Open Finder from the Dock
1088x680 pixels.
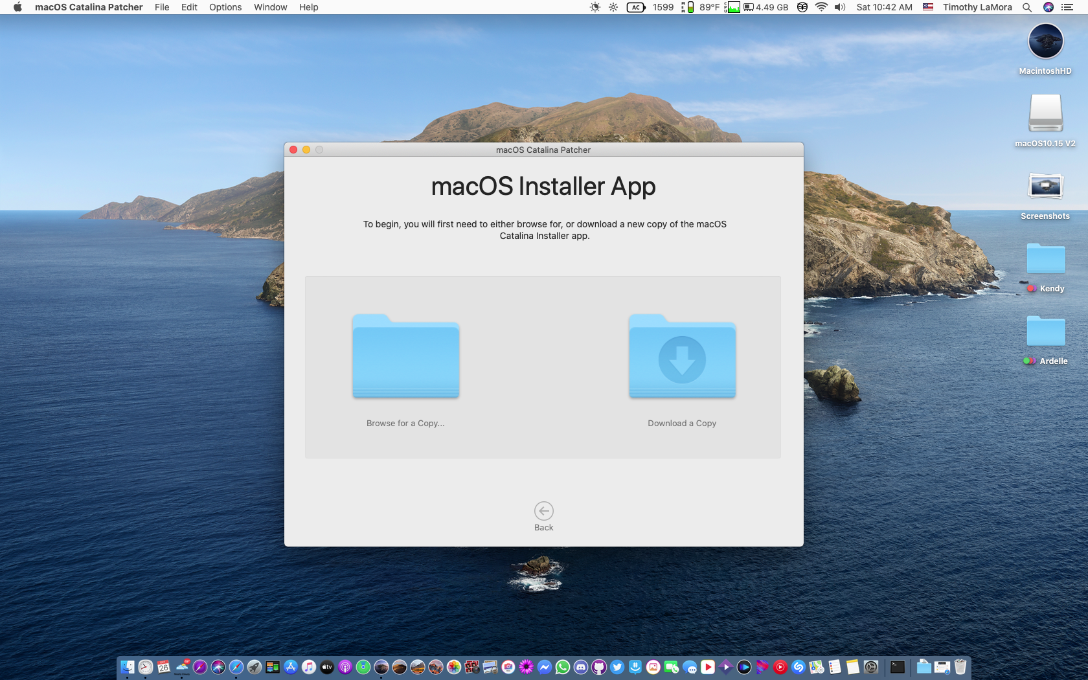(128, 666)
